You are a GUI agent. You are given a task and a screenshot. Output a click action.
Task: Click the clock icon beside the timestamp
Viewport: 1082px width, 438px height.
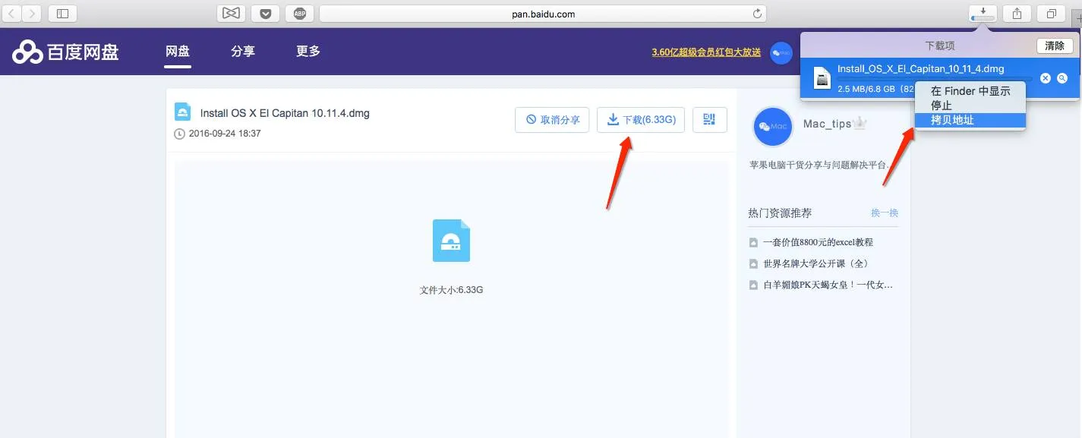pyautogui.click(x=180, y=134)
